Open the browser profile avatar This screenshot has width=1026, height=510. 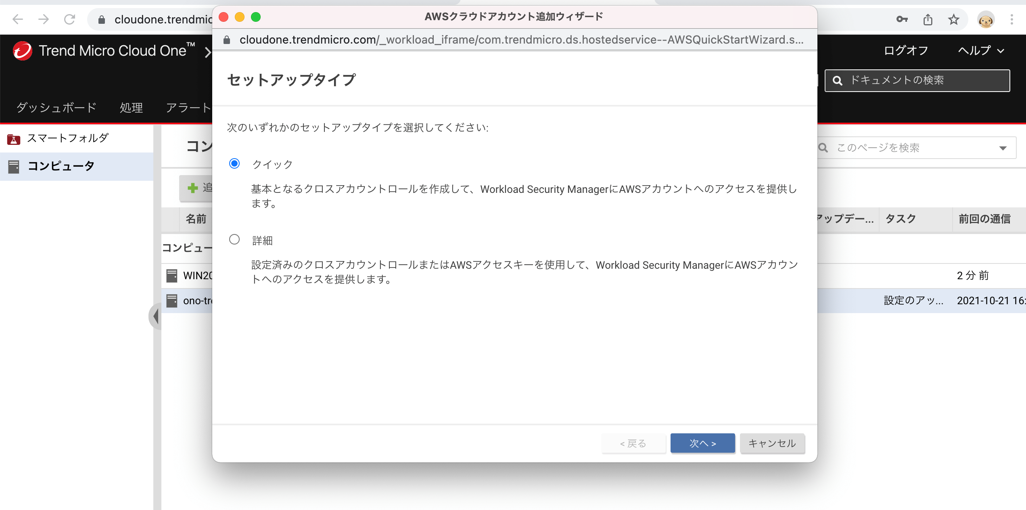click(986, 20)
